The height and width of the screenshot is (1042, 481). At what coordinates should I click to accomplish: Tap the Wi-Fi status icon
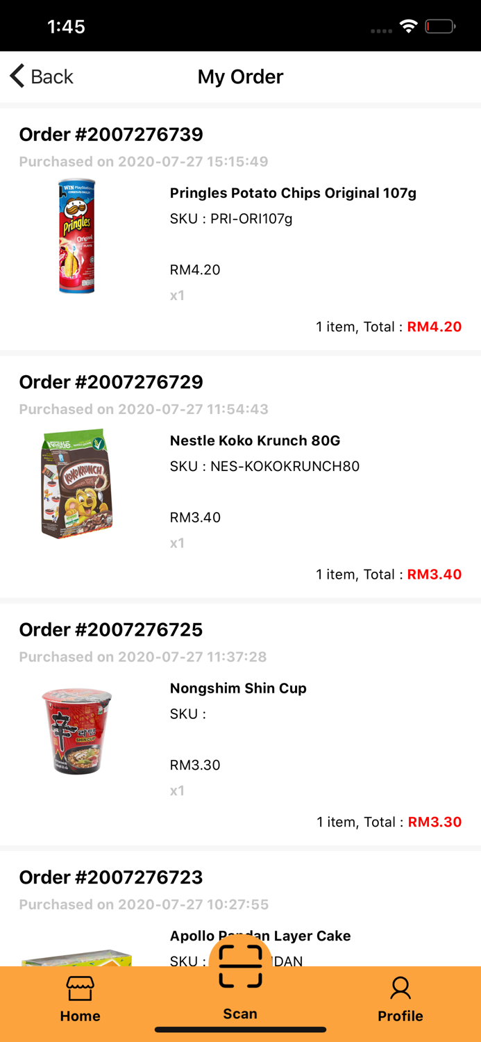click(x=409, y=27)
